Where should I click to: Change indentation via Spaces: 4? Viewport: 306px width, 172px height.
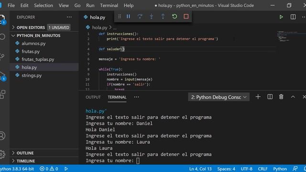226,169
